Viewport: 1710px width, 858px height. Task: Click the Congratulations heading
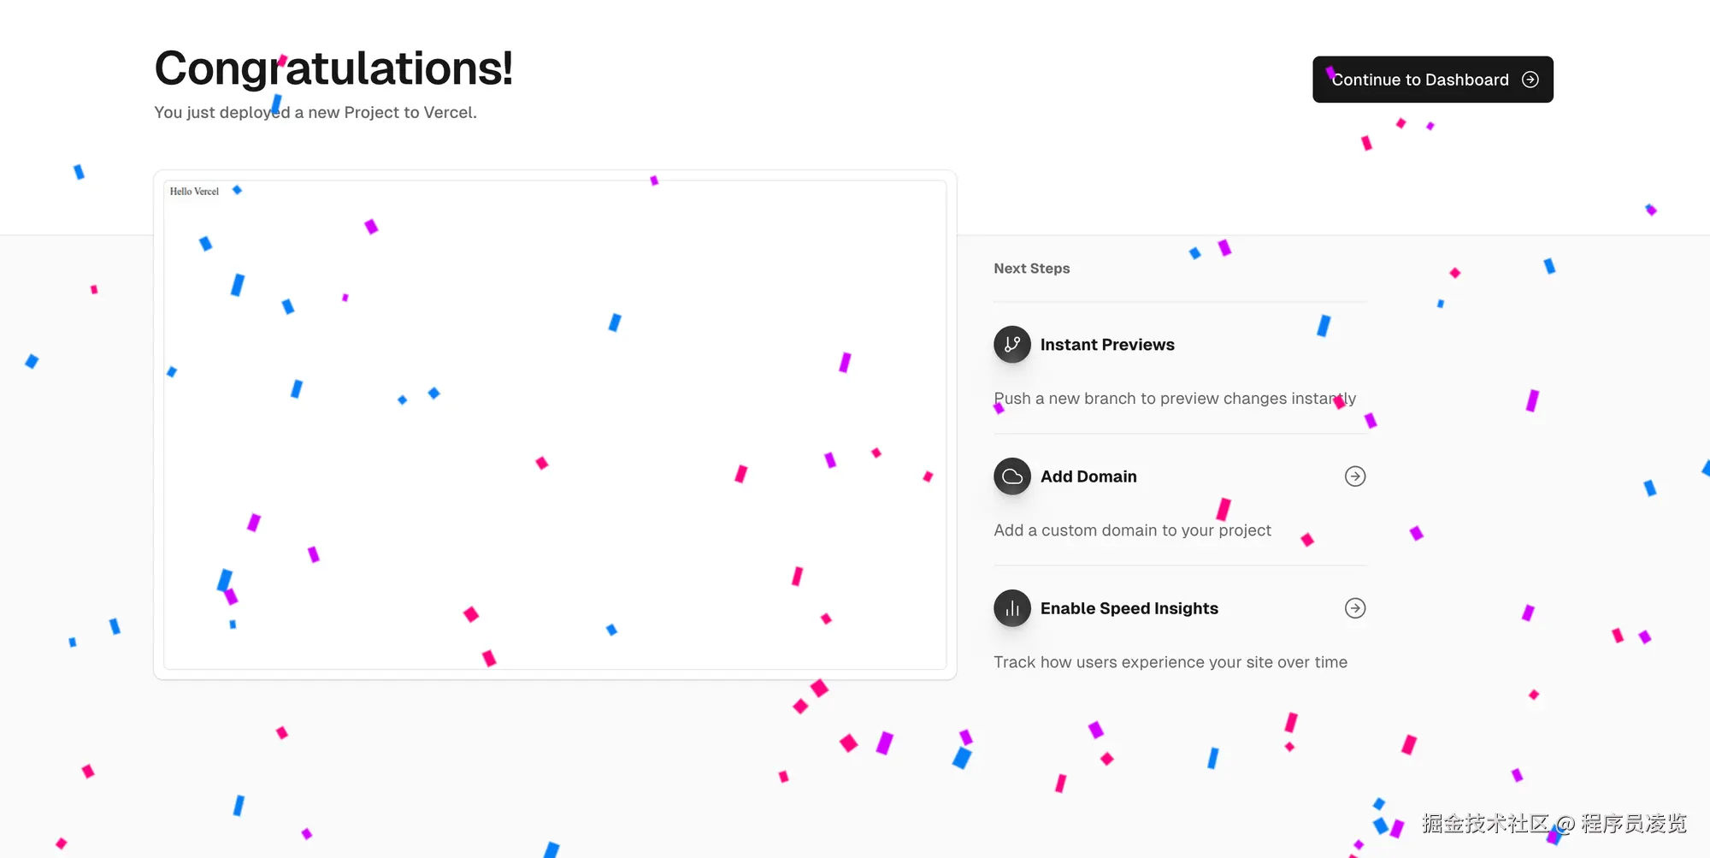(333, 68)
